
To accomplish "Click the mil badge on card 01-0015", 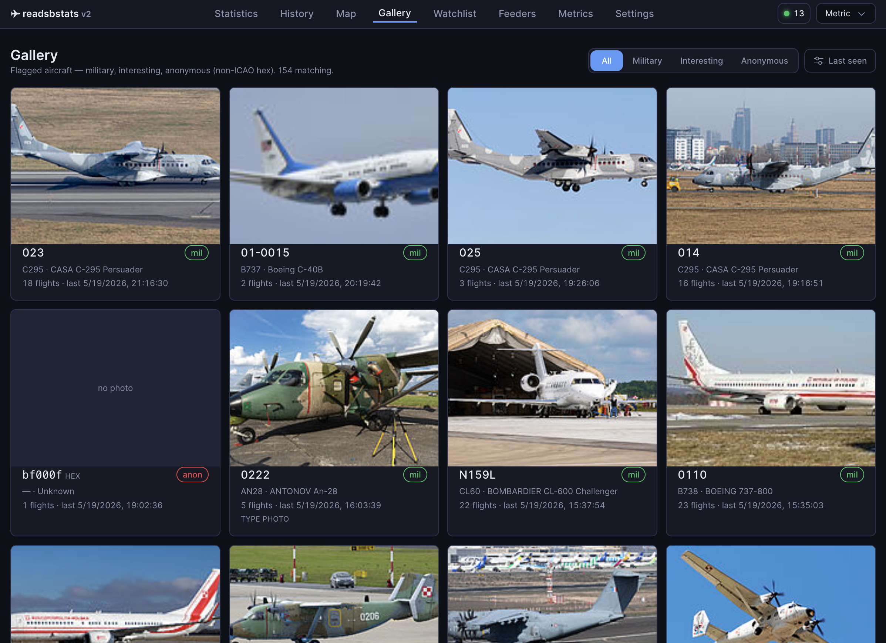I will click(415, 253).
